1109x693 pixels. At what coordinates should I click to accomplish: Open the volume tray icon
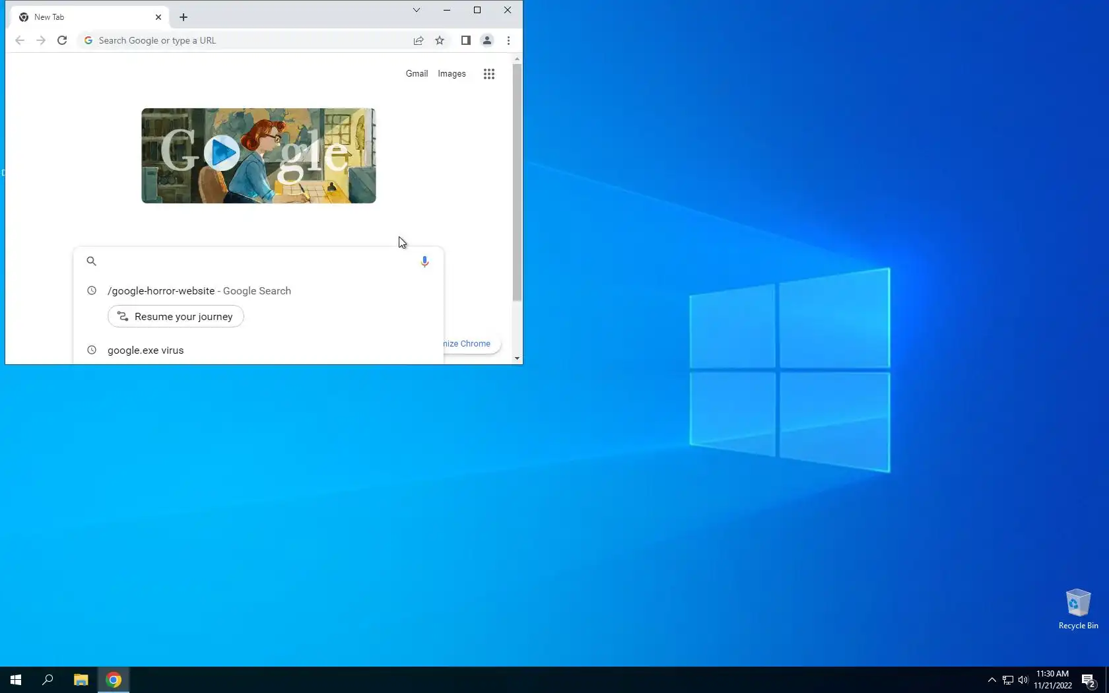[x=1023, y=680]
